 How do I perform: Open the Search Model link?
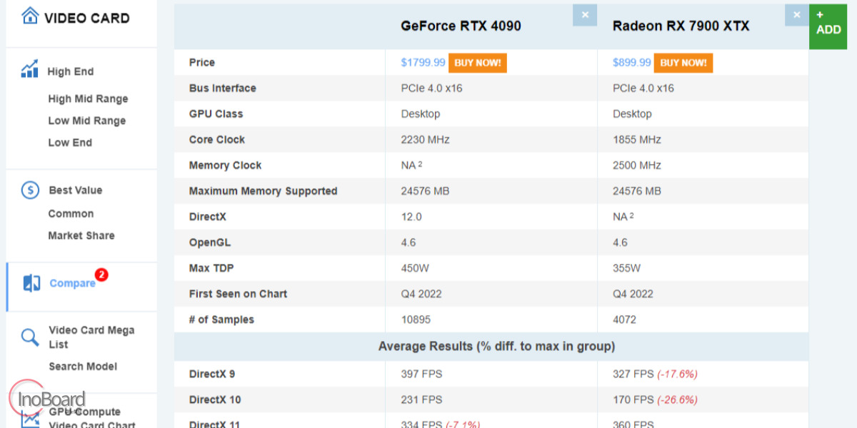tap(83, 367)
